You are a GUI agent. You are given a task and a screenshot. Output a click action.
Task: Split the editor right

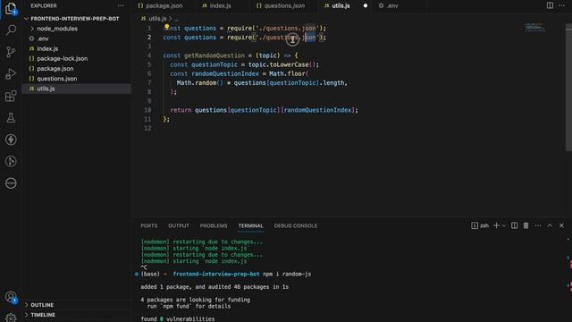tap(550, 5)
